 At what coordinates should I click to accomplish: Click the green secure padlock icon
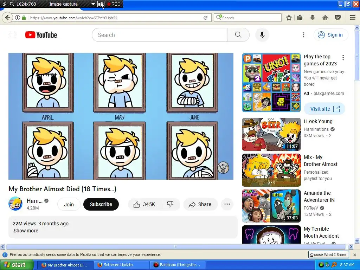tap(24, 18)
